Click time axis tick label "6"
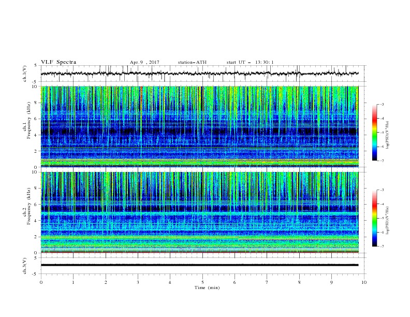This screenshot has height=317, width=410. [235, 282]
